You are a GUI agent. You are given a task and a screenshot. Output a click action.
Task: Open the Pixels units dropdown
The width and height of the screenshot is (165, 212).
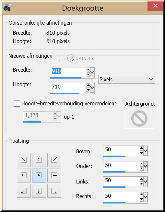127,79
